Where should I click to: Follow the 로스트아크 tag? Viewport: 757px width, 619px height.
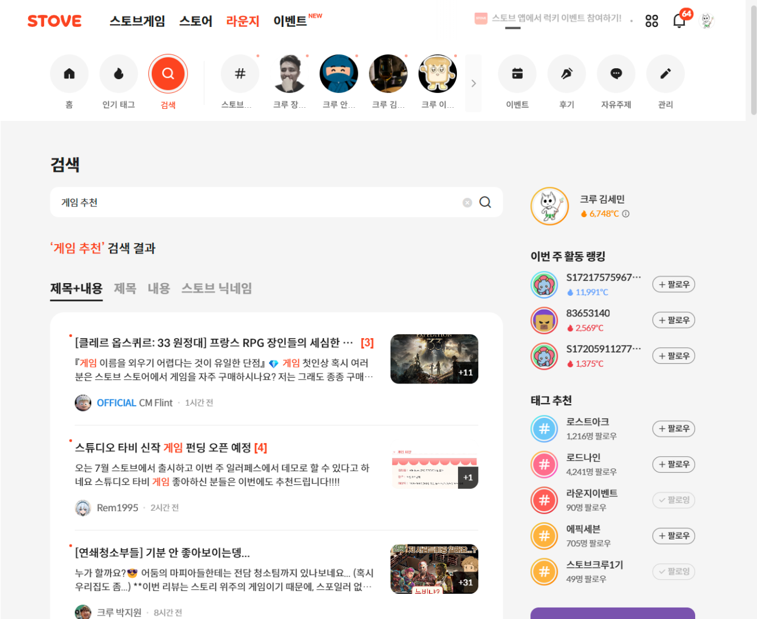point(673,429)
